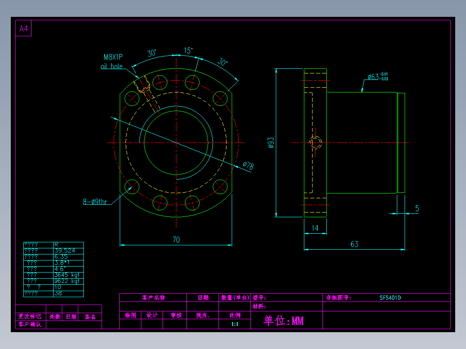Click the 5 end step dimension
The width and height of the screenshot is (466, 349).
417,208
